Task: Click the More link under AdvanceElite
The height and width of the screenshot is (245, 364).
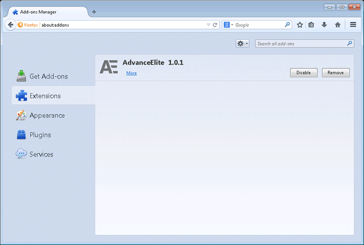Action: (131, 73)
